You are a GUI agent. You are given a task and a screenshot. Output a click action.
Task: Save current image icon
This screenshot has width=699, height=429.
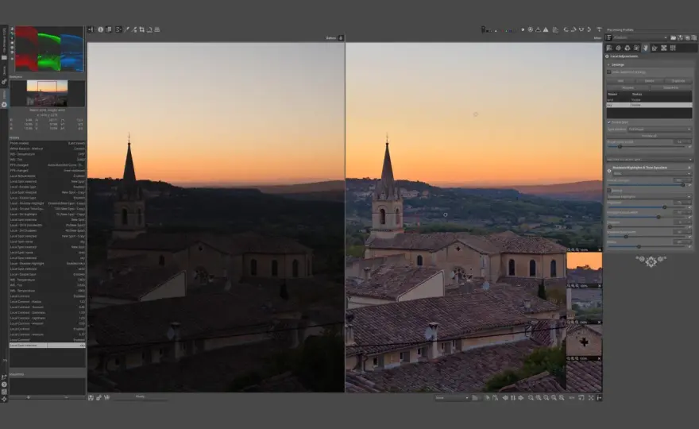(x=91, y=397)
